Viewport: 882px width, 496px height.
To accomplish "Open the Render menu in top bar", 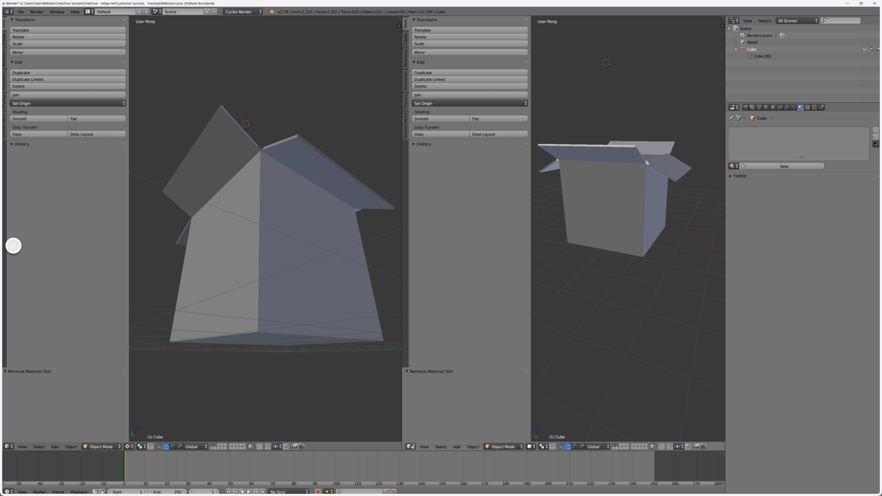I will [36, 12].
